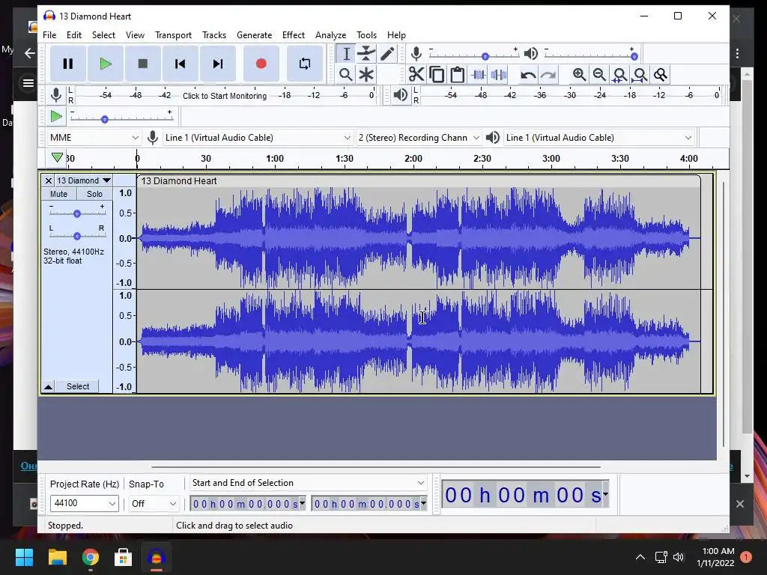Silence the audio selection
The image size is (767, 575).
point(498,75)
